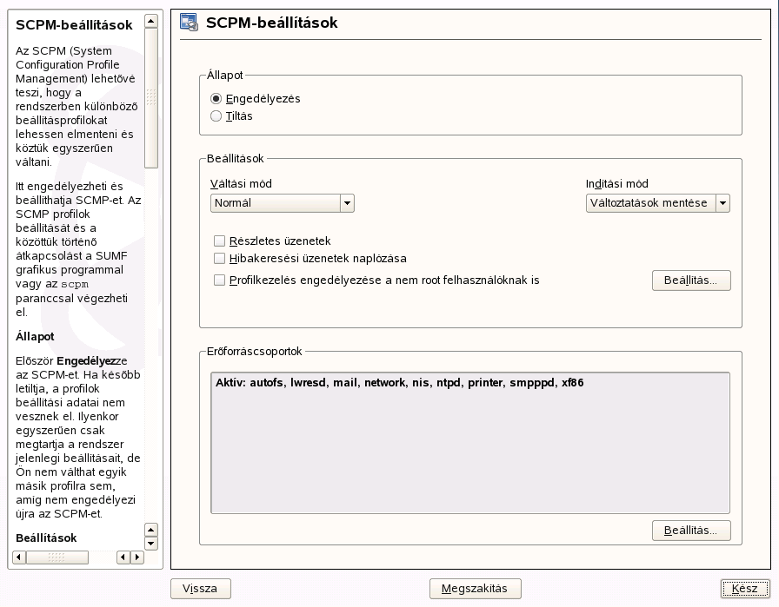Image resolution: width=779 pixels, height=607 pixels.
Task: Click the Megszakítás button
Action: (475, 589)
